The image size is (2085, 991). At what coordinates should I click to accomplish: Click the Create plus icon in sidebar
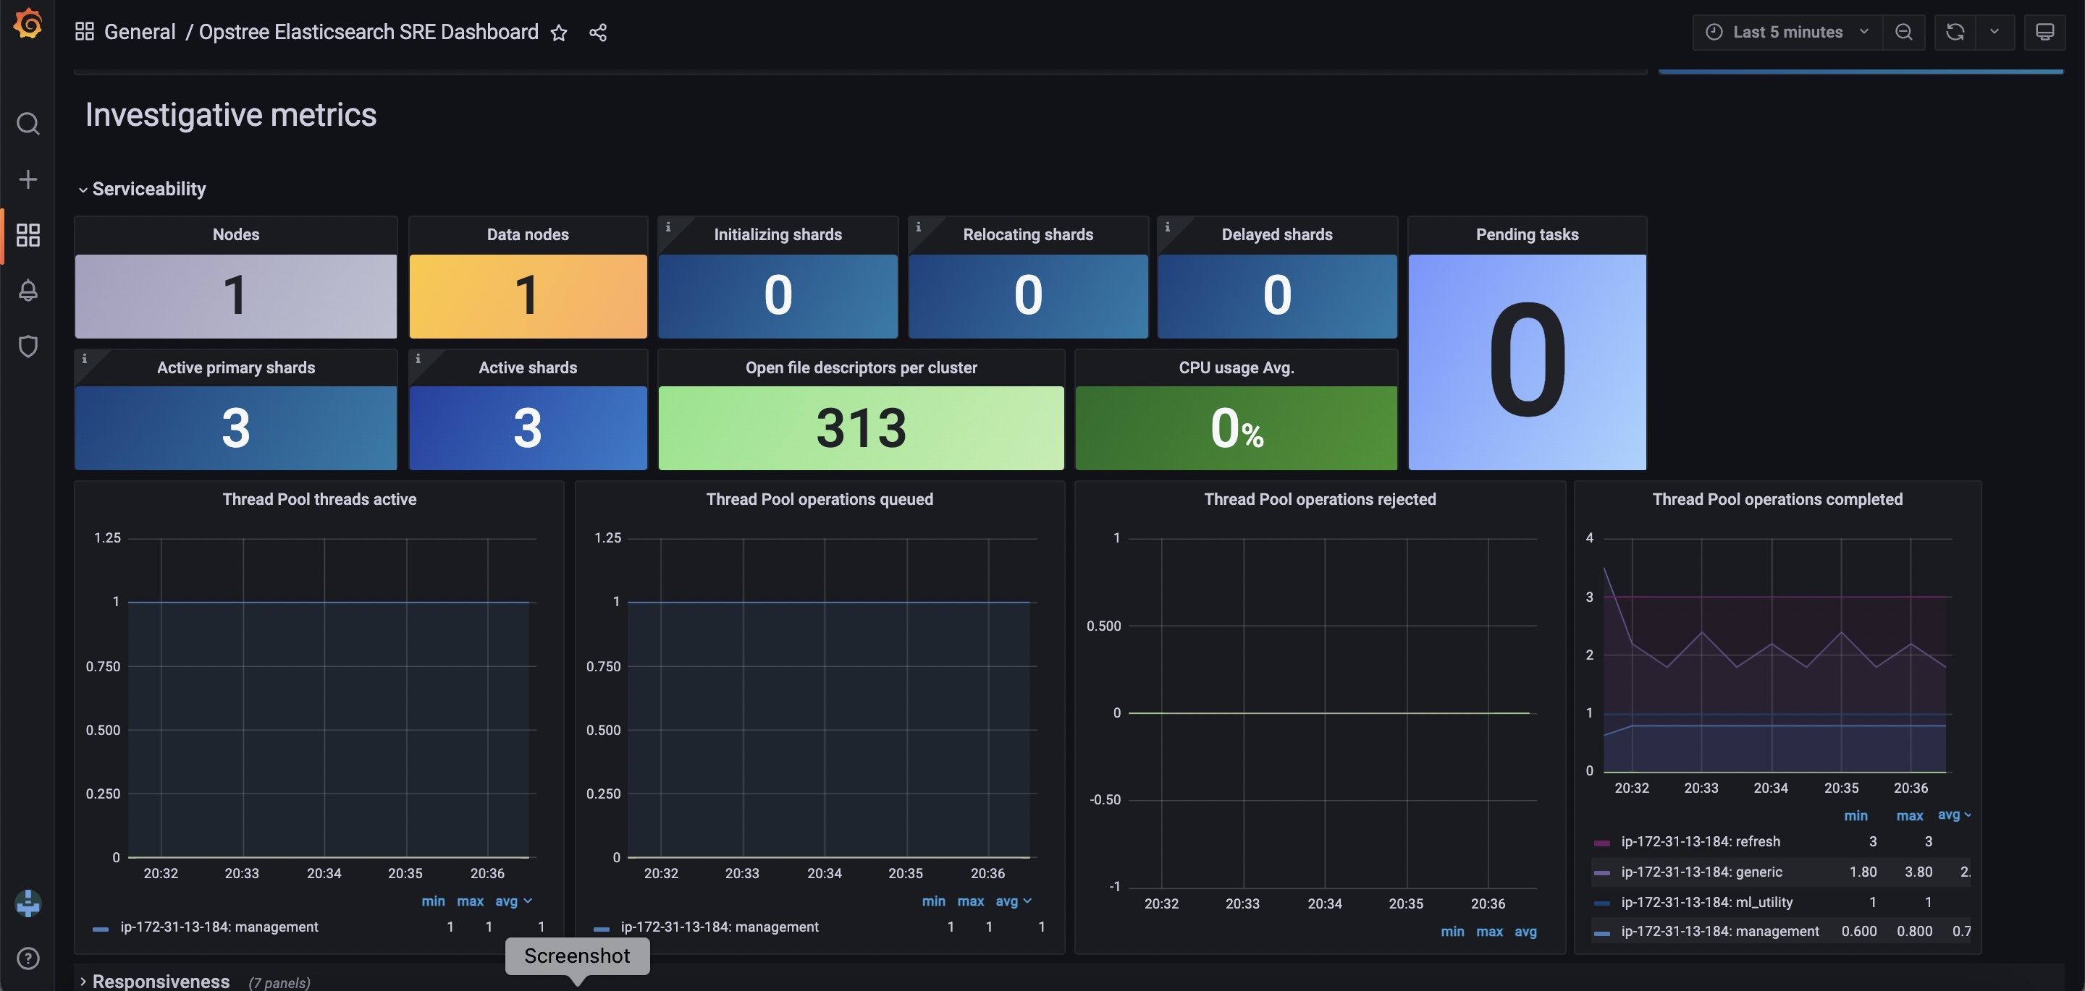coord(28,179)
